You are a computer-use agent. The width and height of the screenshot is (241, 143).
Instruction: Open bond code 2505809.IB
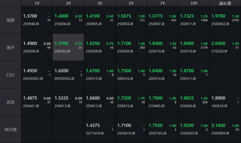pyautogui.click(x=220, y=133)
